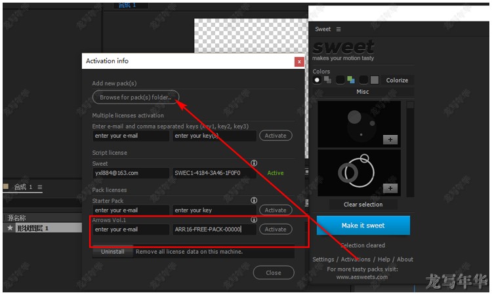Click the overlapping gray squares color icon
The width and height of the screenshot is (492, 295).
[x=327, y=79]
